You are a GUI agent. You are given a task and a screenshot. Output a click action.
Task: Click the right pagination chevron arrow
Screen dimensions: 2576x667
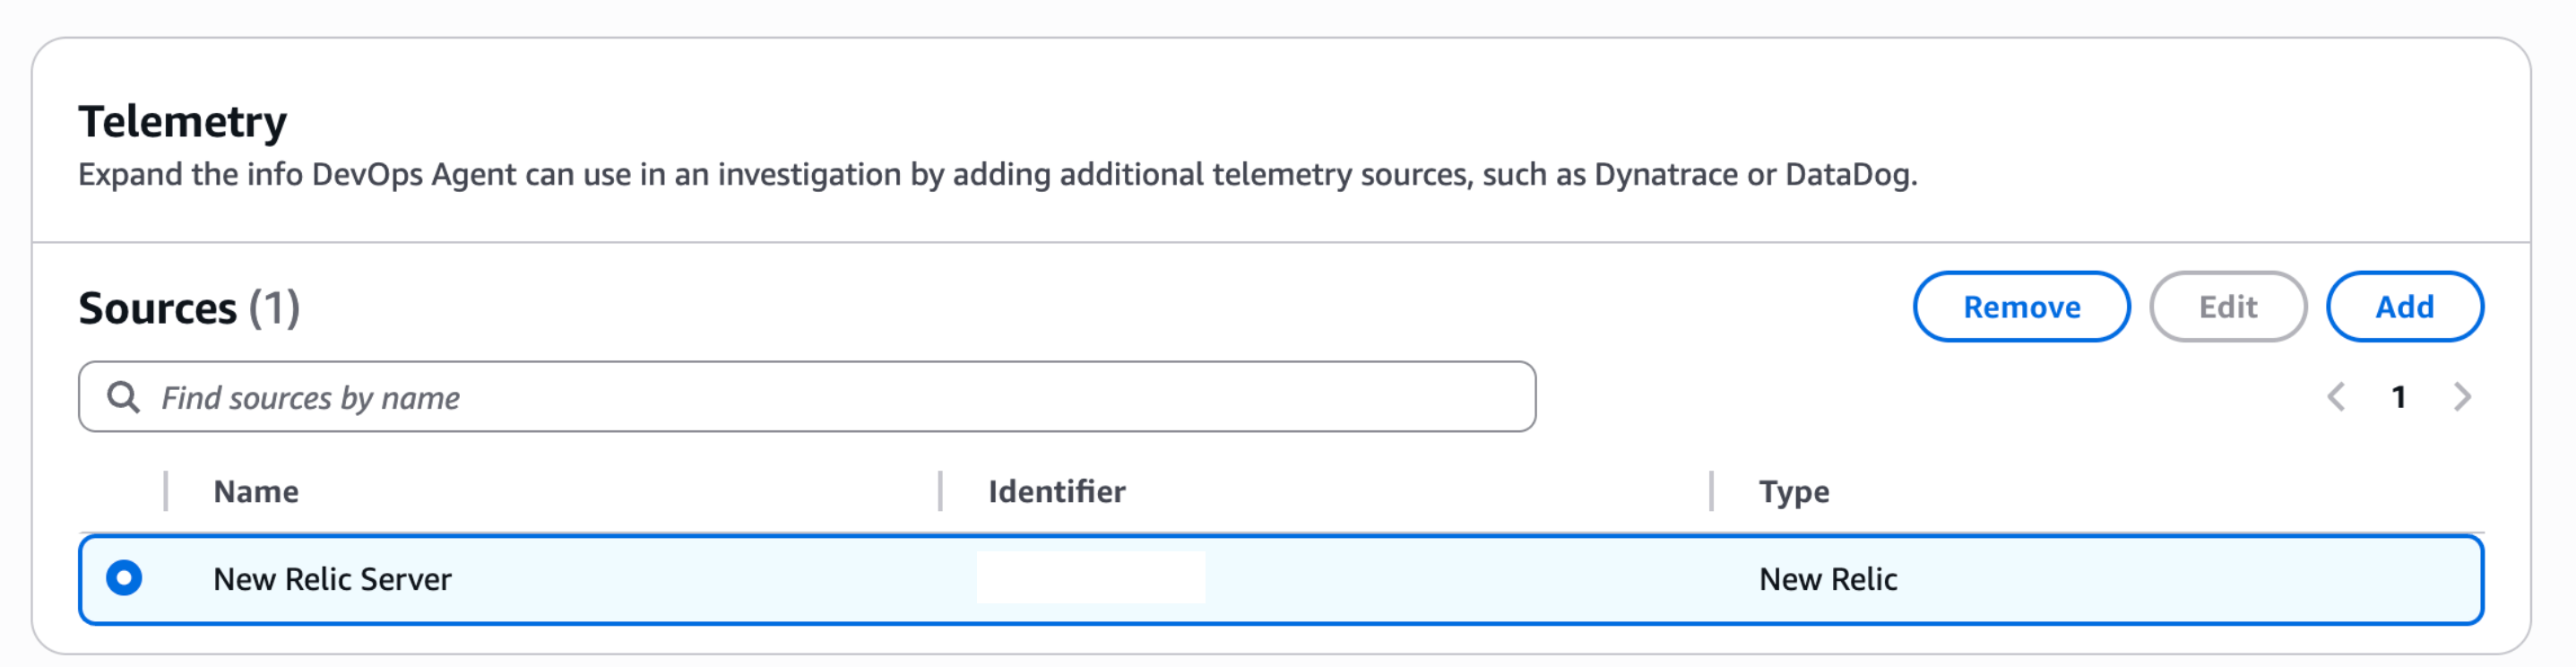2462,396
